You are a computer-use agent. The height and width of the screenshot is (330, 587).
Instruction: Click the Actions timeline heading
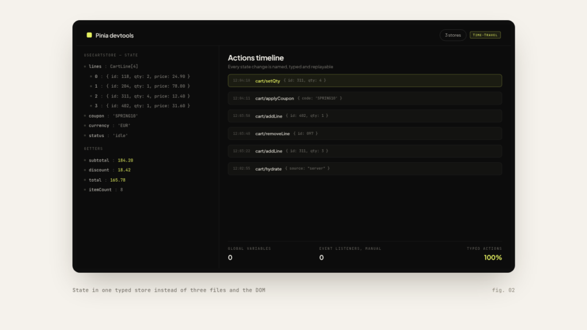[256, 58]
